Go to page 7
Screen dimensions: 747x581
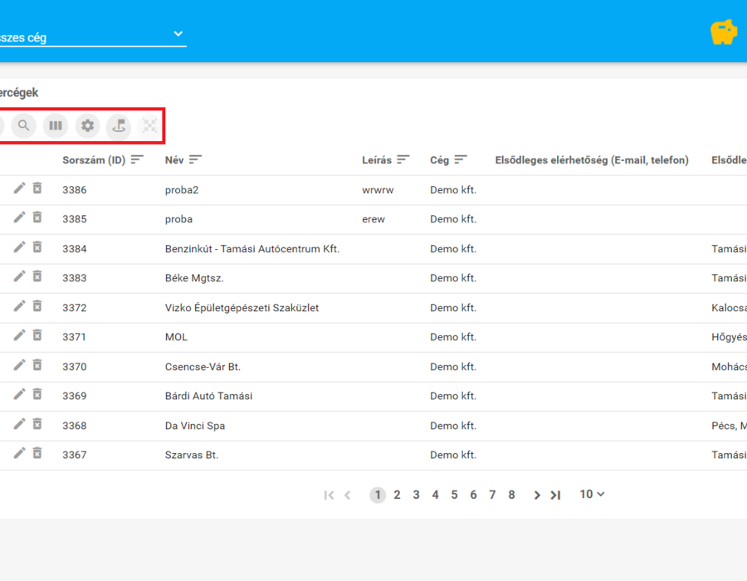click(x=492, y=495)
